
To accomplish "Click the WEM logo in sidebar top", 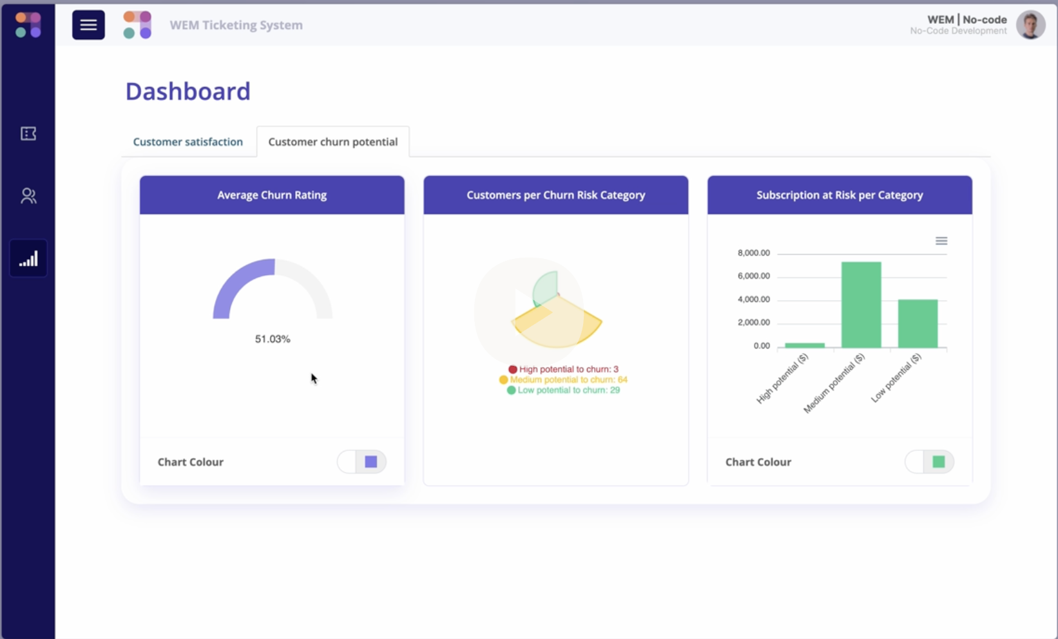I will pyautogui.click(x=28, y=25).
